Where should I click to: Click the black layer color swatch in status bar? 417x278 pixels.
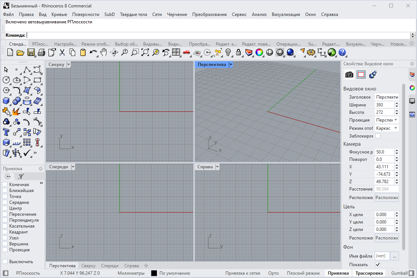point(154,273)
